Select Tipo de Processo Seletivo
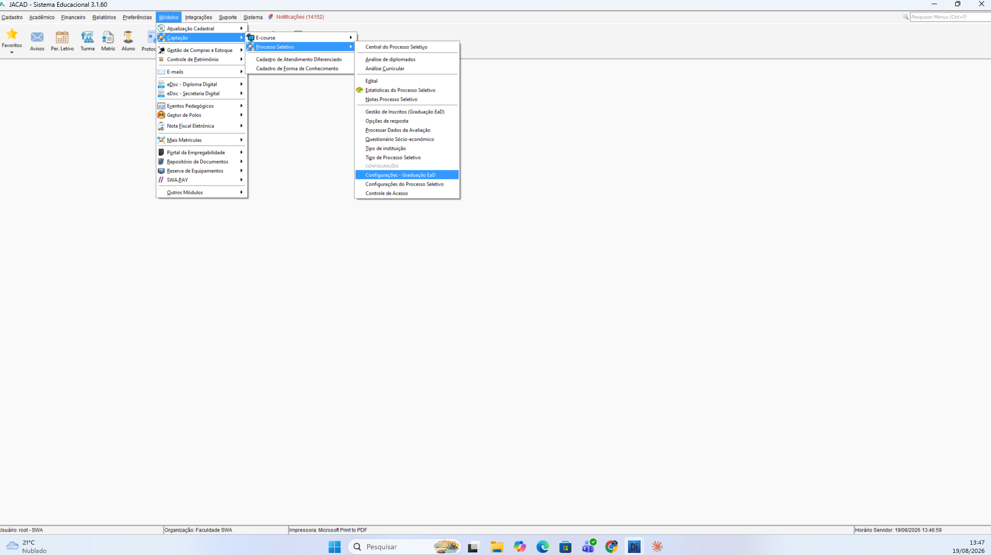This screenshot has height=555, width=991. pyautogui.click(x=407, y=157)
